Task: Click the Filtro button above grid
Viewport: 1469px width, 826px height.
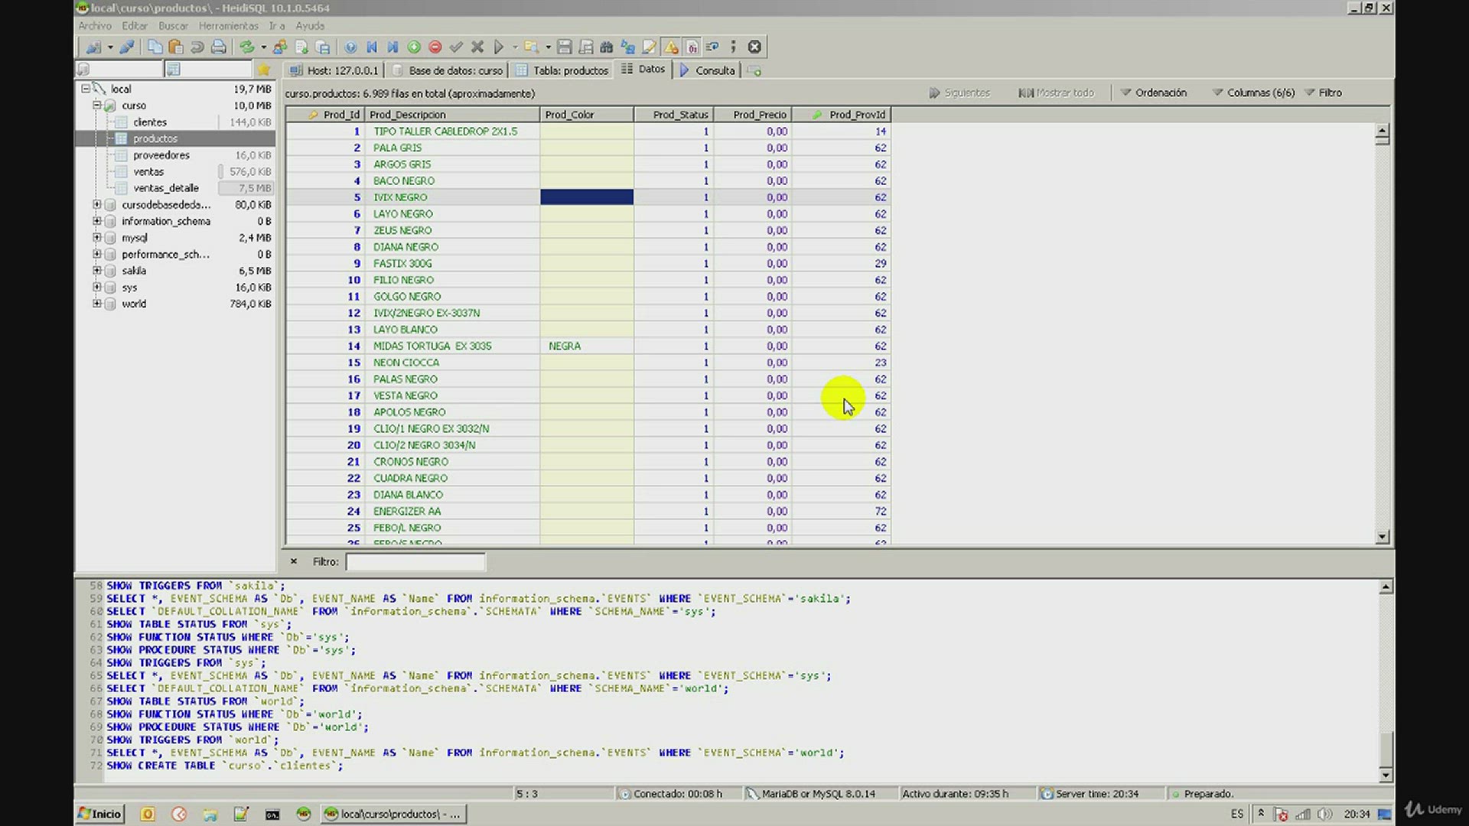Action: click(1323, 93)
